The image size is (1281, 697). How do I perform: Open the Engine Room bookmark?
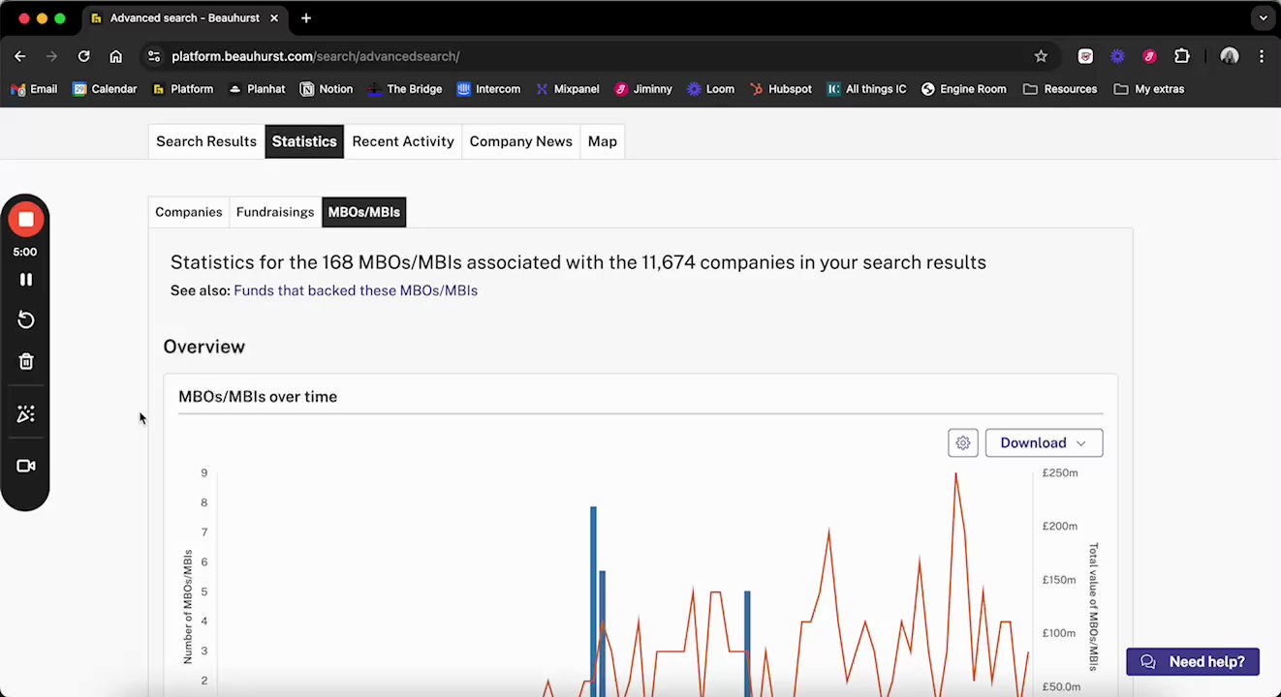click(963, 89)
